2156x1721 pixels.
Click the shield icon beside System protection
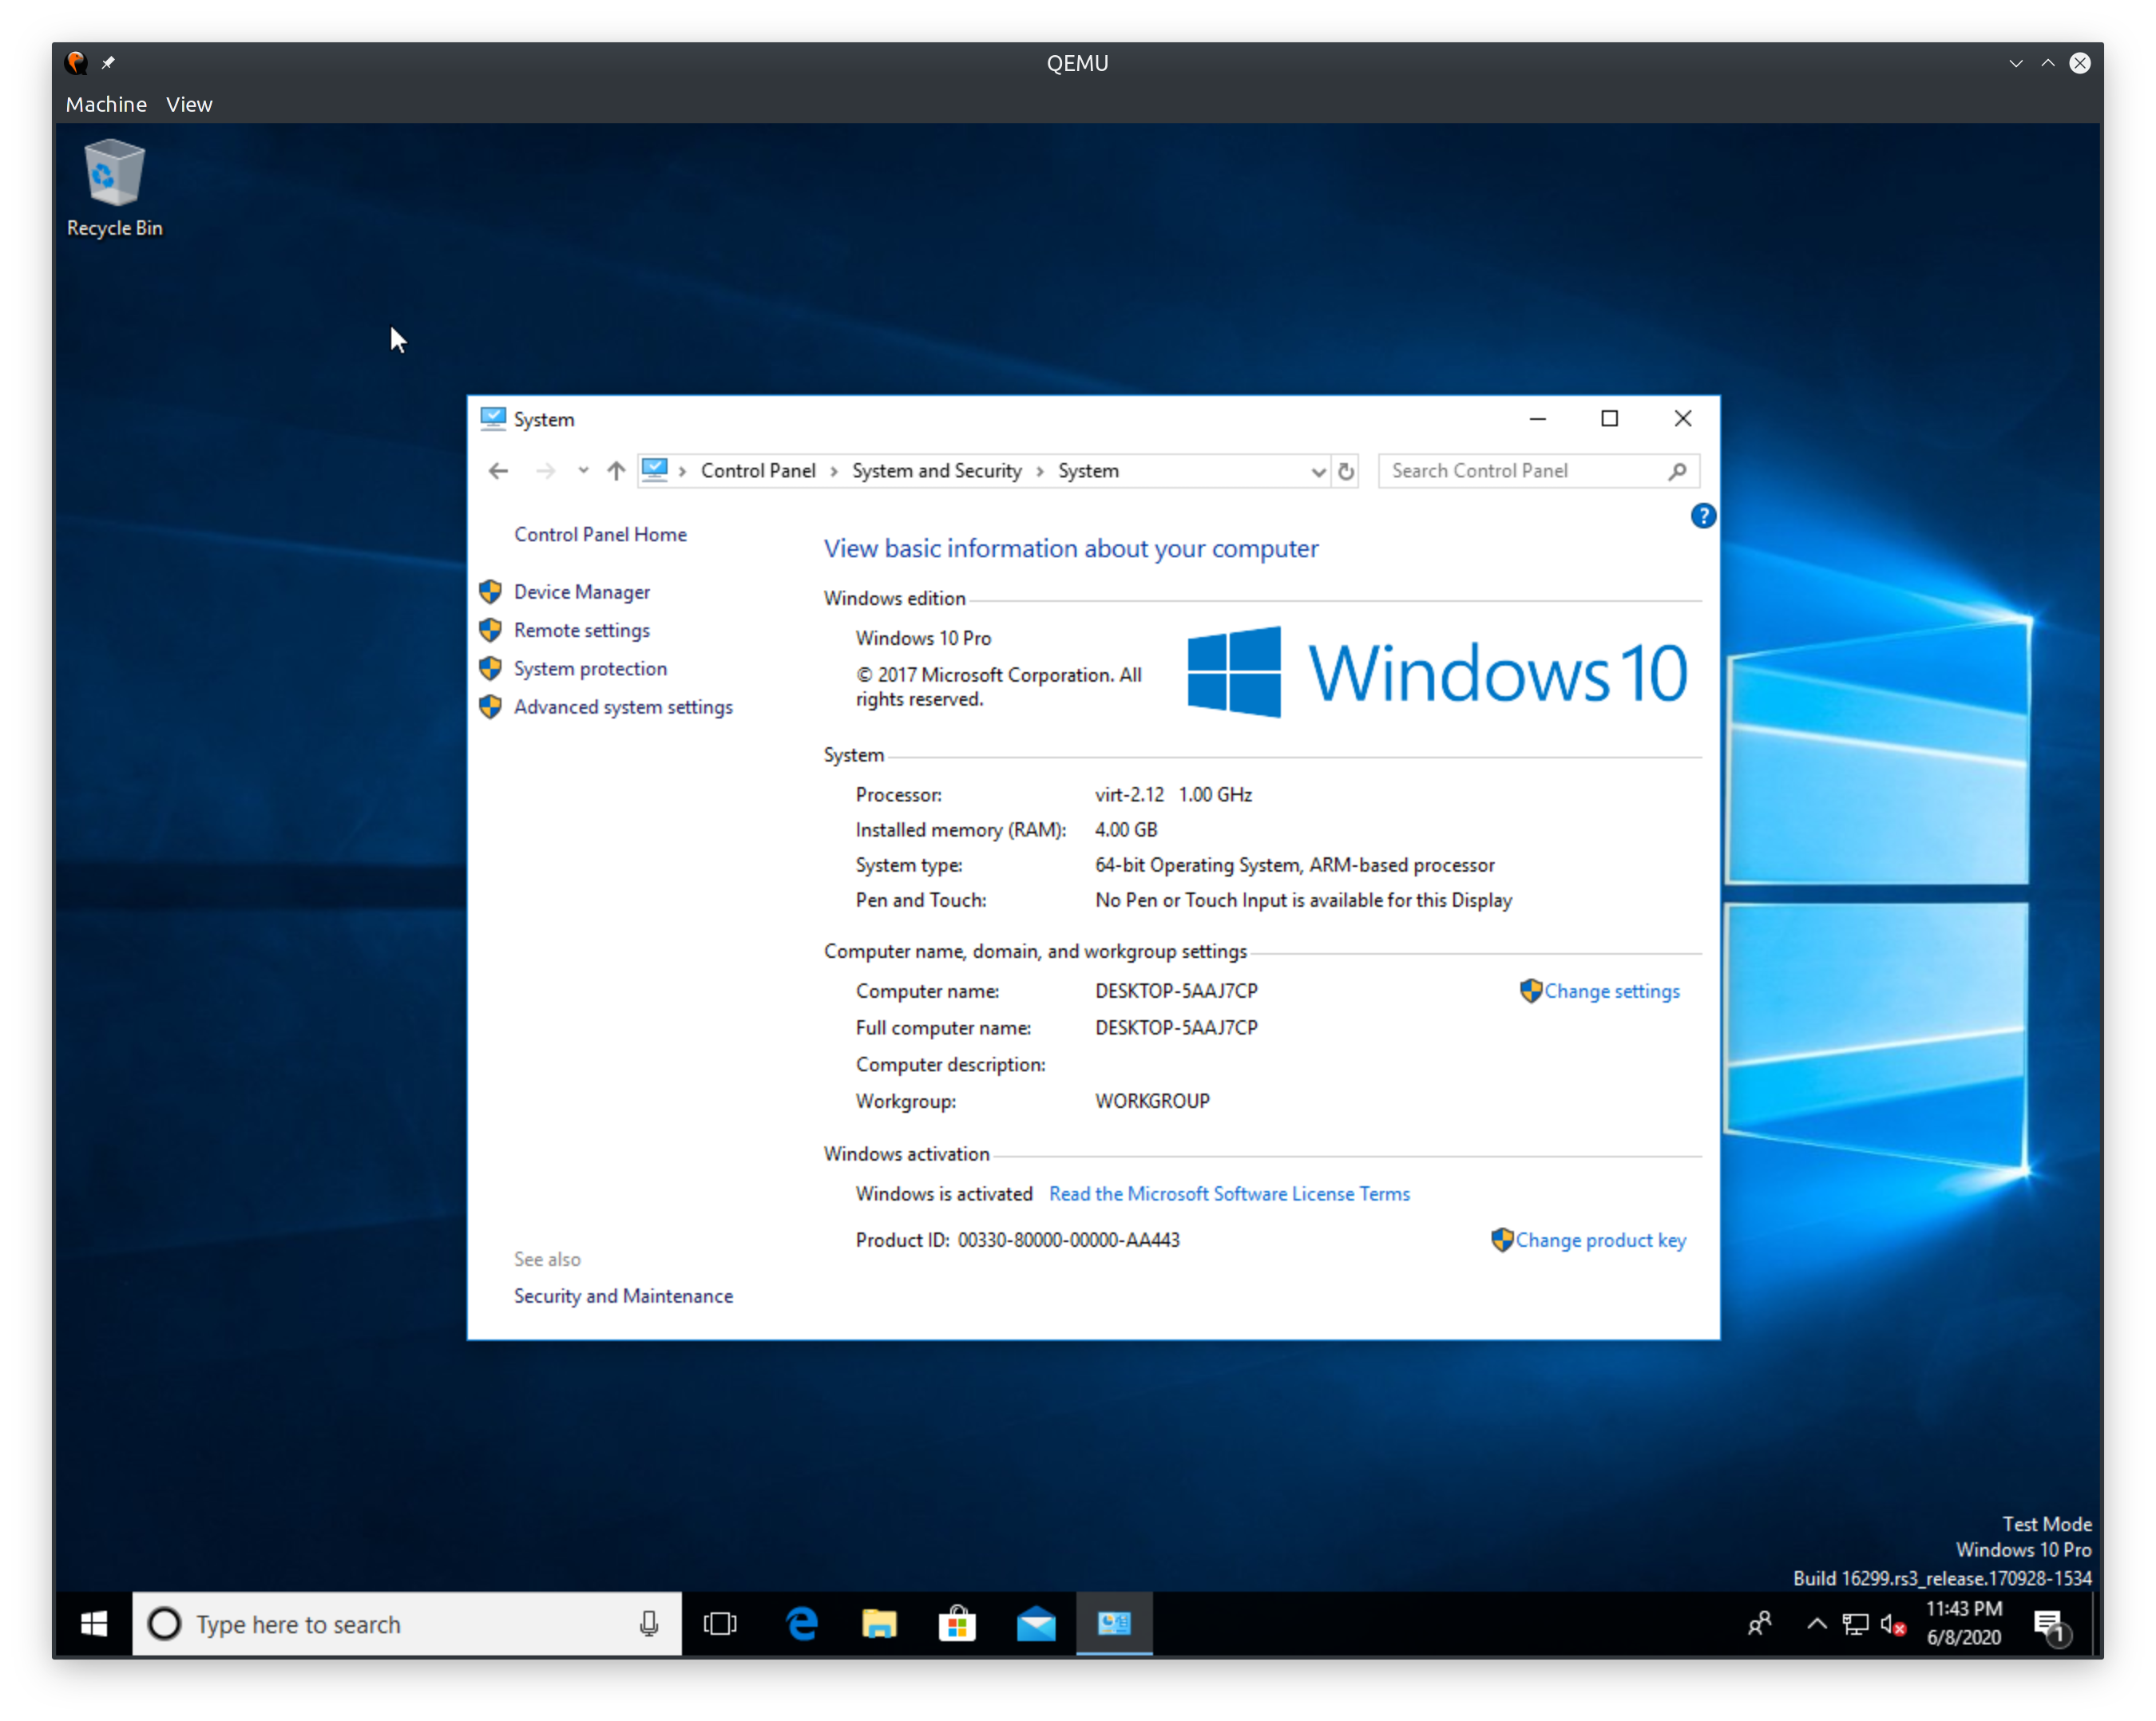(490, 667)
